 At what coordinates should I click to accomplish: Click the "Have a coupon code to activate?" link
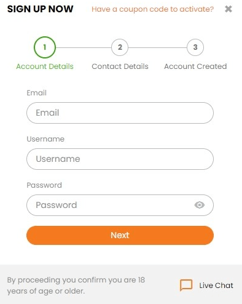[x=152, y=9]
